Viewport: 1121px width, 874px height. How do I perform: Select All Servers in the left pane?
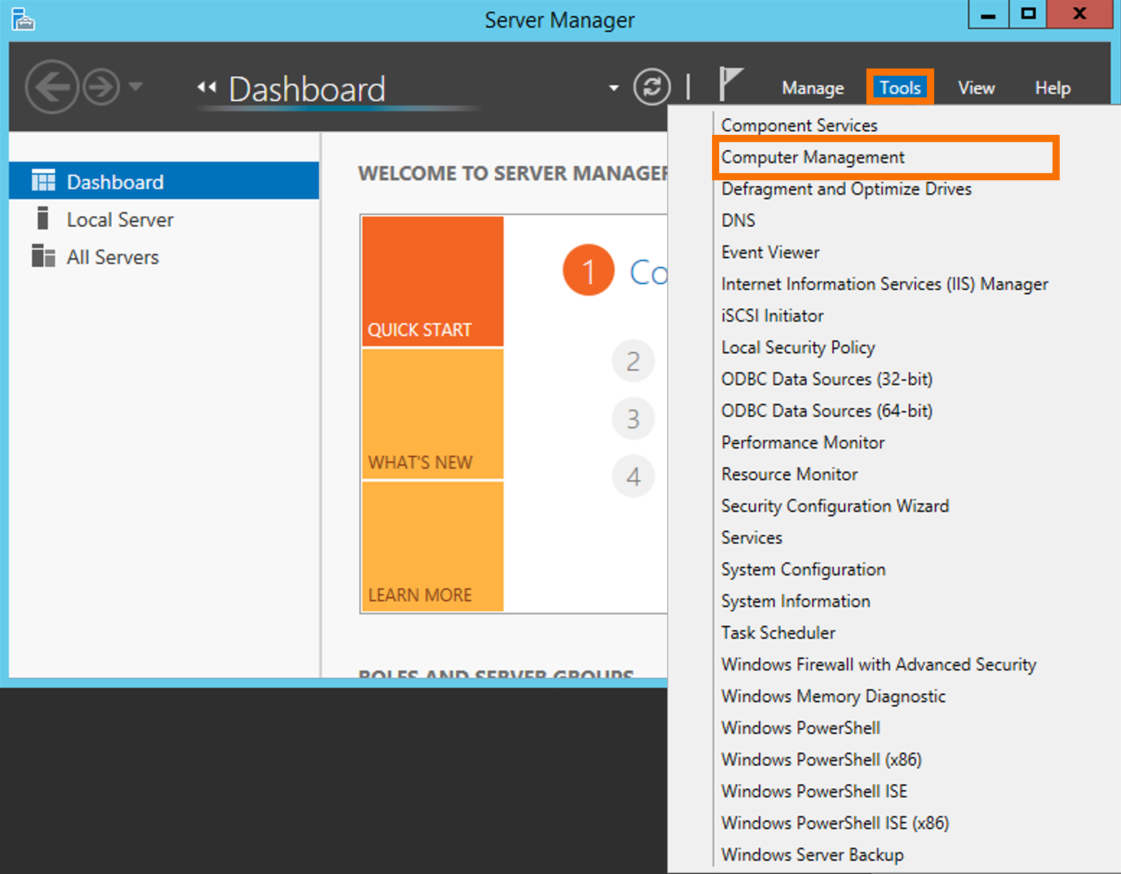tap(164, 257)
